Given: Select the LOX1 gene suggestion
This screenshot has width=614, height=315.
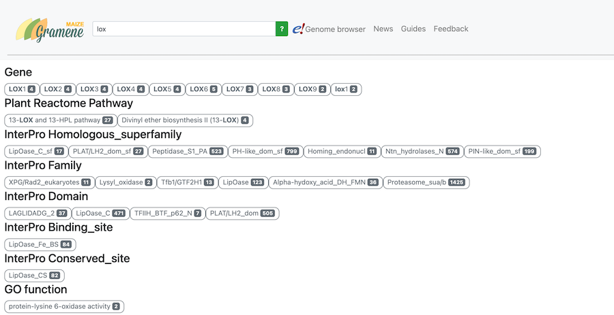Looking at the screenshot, I should [21, 89].
